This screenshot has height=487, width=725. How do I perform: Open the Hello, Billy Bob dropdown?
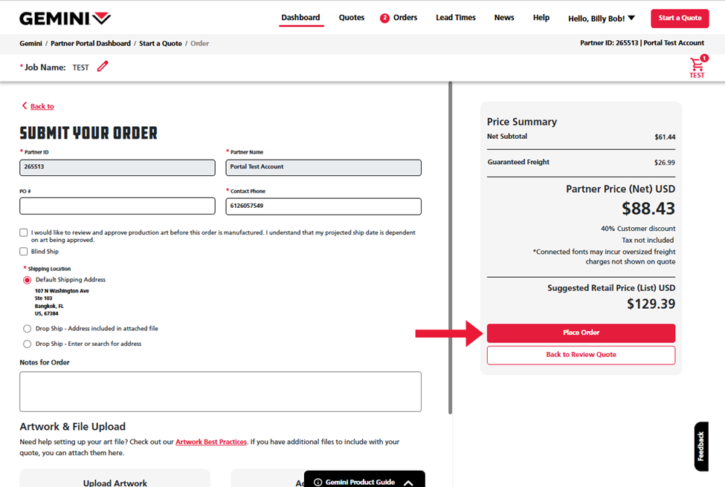[x=602, y=19]
